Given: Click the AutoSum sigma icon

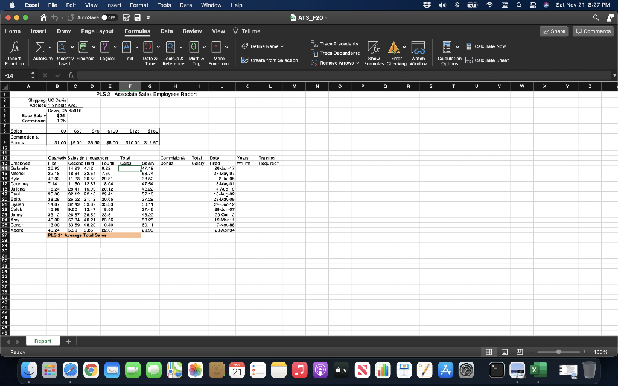Looking at the screenshot, I should click(x=39, y=47).
